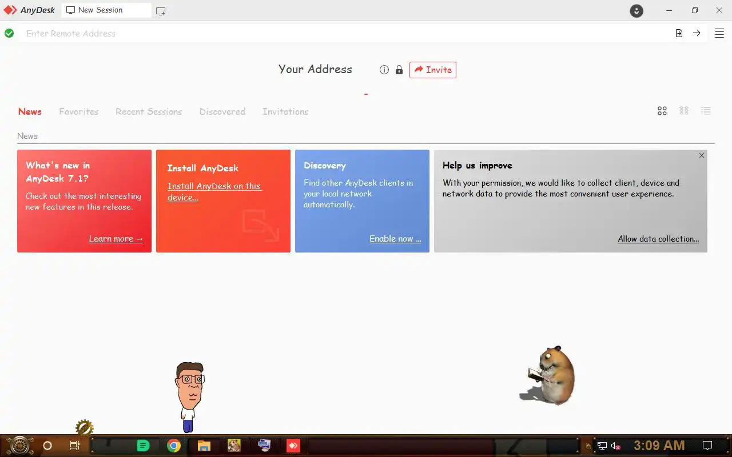Switch to the Favorites tab
The image size is (732, 457).
(79, 111)
